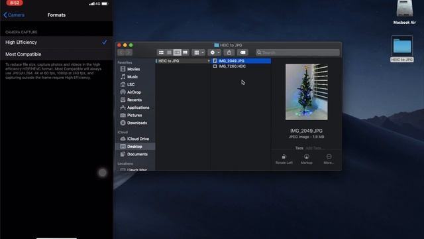Switch Finder to column view
This screenshot has height=239, width=424.
tap(178, 52)
